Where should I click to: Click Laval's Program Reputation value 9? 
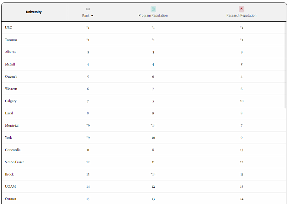tap(153, 113)
